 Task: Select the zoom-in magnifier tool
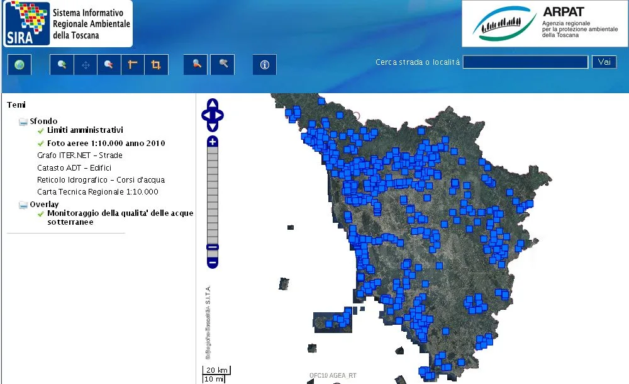(62, 65)
